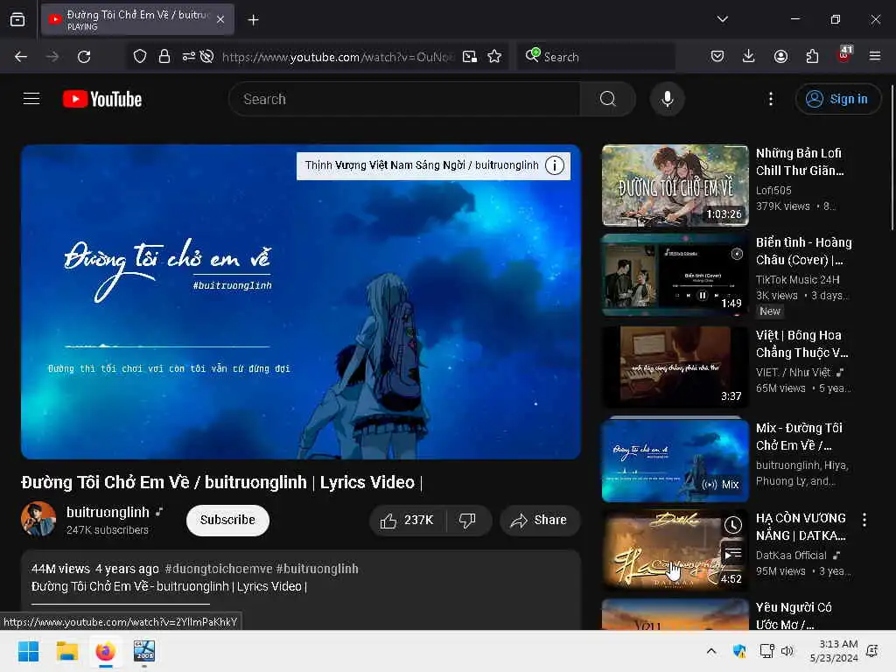This screenshot has height=672, width=896.
Task: Like the video with thumbs up
Action: click(x=408, y=520)
